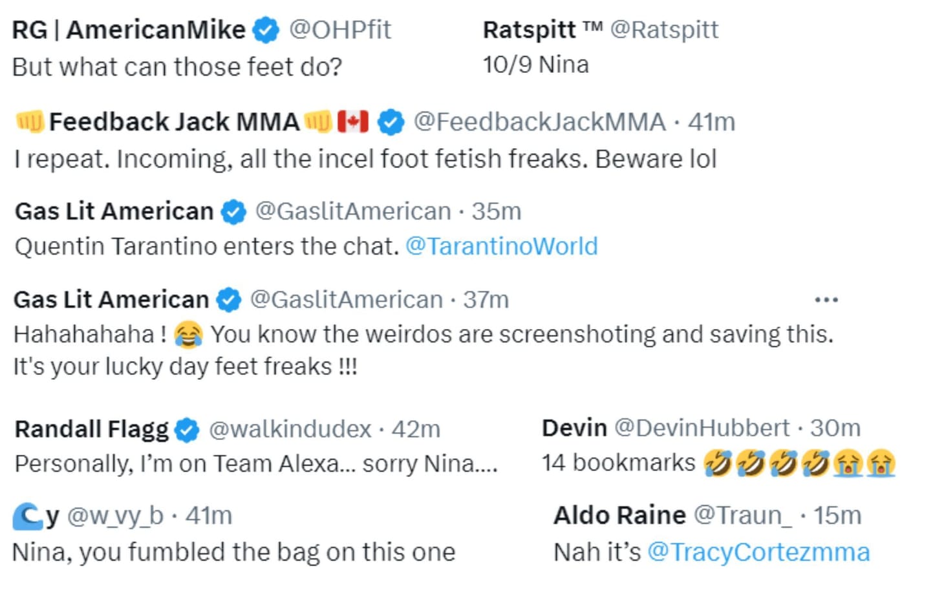Image resolution: width=944 pixels, height=590 pixels.
Task: Click the laughing emoji after Hahahahaha
Action: click(188, 335)
